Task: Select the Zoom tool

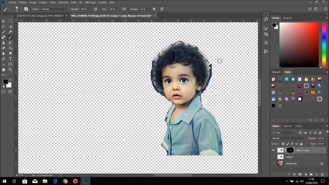Action: coord(10,69)
